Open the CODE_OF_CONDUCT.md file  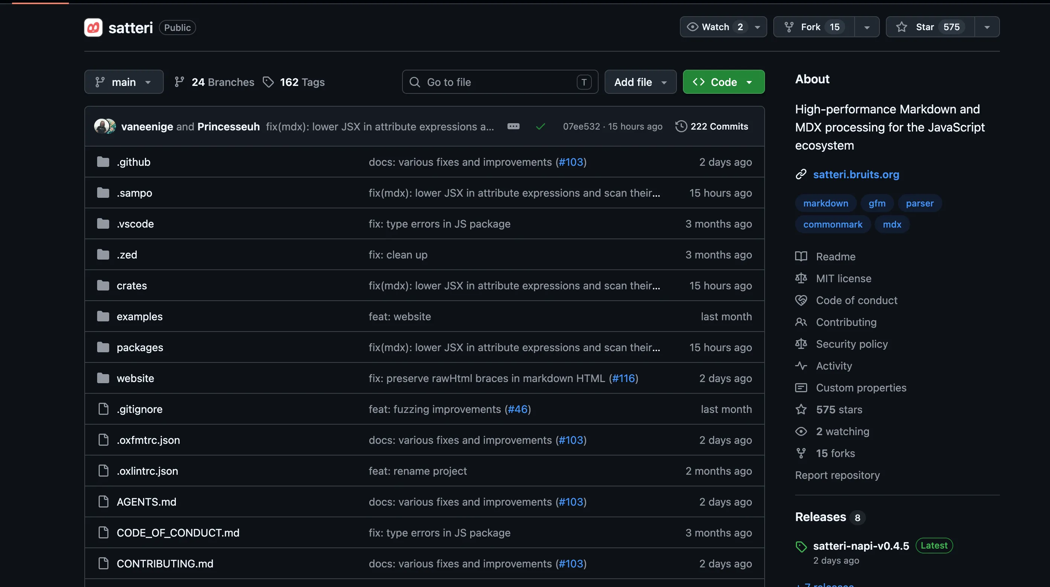pos(178,532)
